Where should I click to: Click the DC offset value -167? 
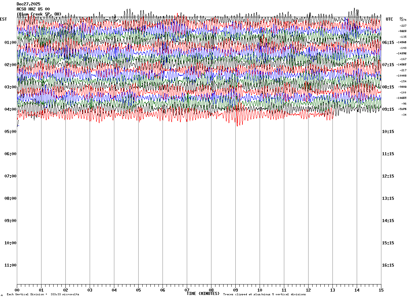403,59
